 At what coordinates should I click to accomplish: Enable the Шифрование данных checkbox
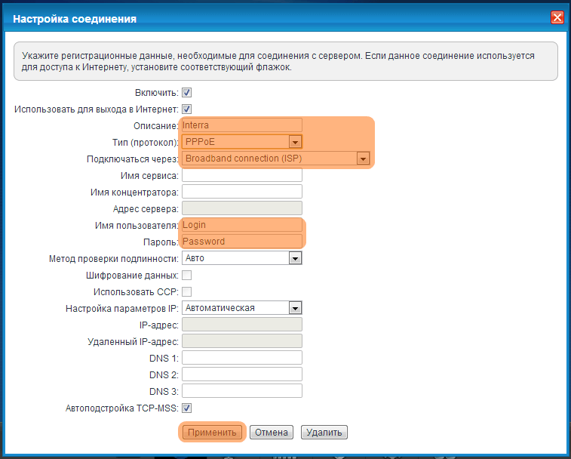tap(187, 275)
